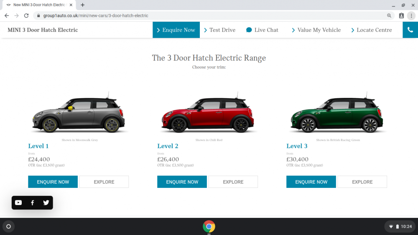Click 'The 3 Door Hatch Electric Range' heading

click(209, 58)
